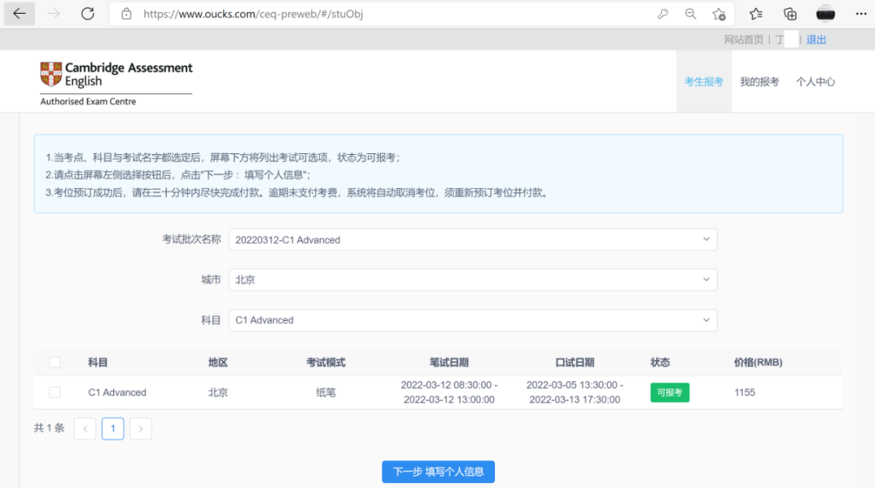Viewport: 875px width, 488px height.
Task: Click the 考试模式 column header
Action: click(x=326, y=362)
